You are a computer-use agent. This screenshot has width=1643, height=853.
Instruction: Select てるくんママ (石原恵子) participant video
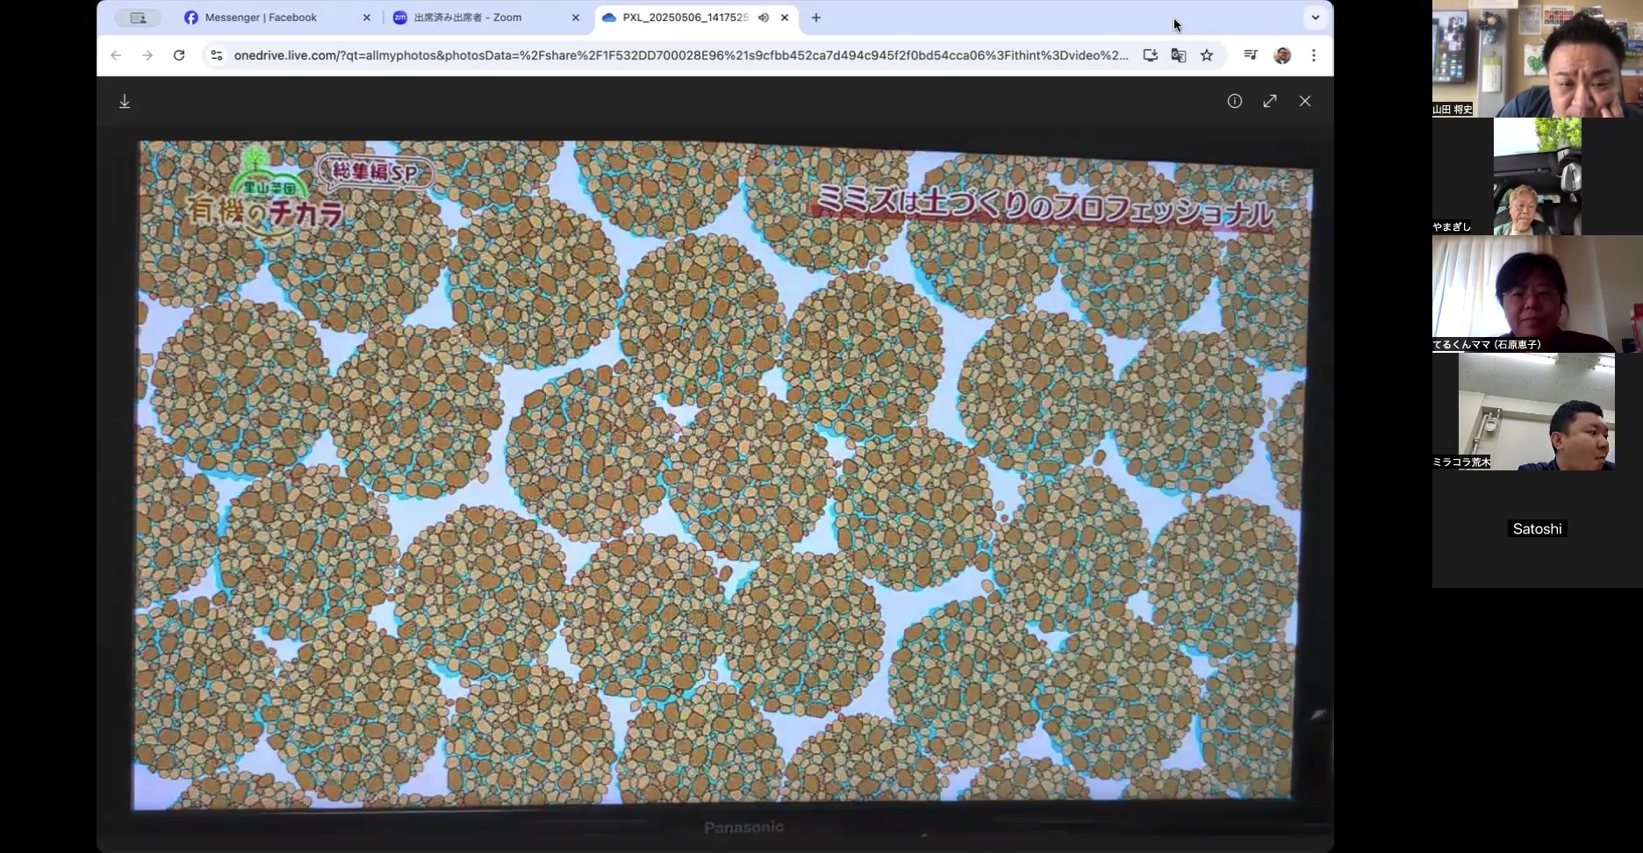[1537, 294]
